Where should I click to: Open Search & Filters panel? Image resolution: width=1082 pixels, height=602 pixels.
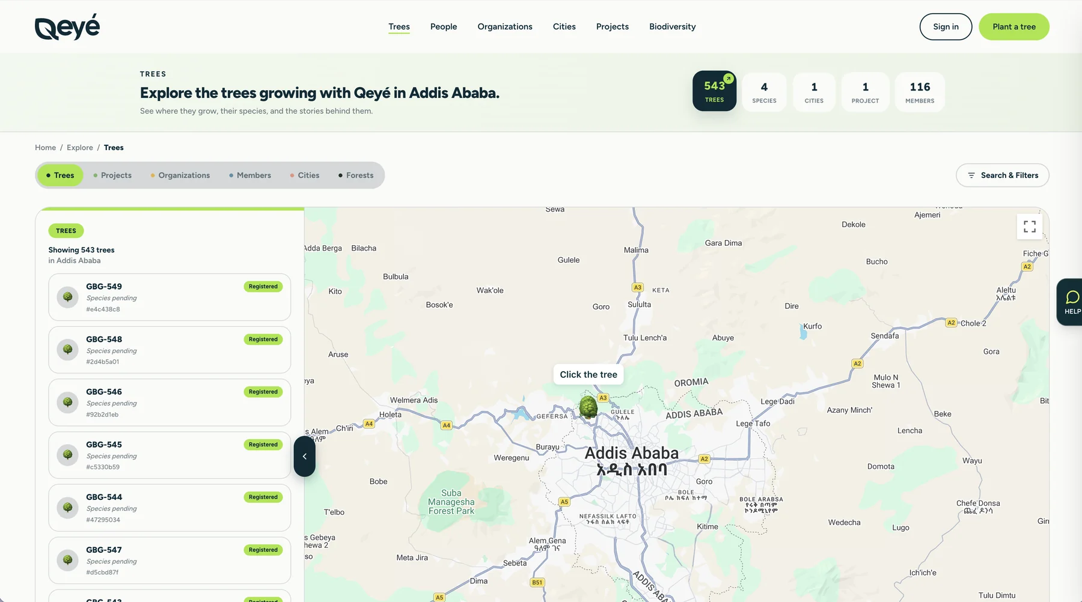(x=1003, y=175)
